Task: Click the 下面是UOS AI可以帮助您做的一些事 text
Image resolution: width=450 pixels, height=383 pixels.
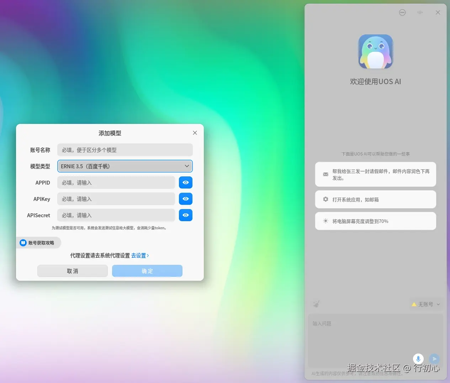Action: tap(376, 154)
